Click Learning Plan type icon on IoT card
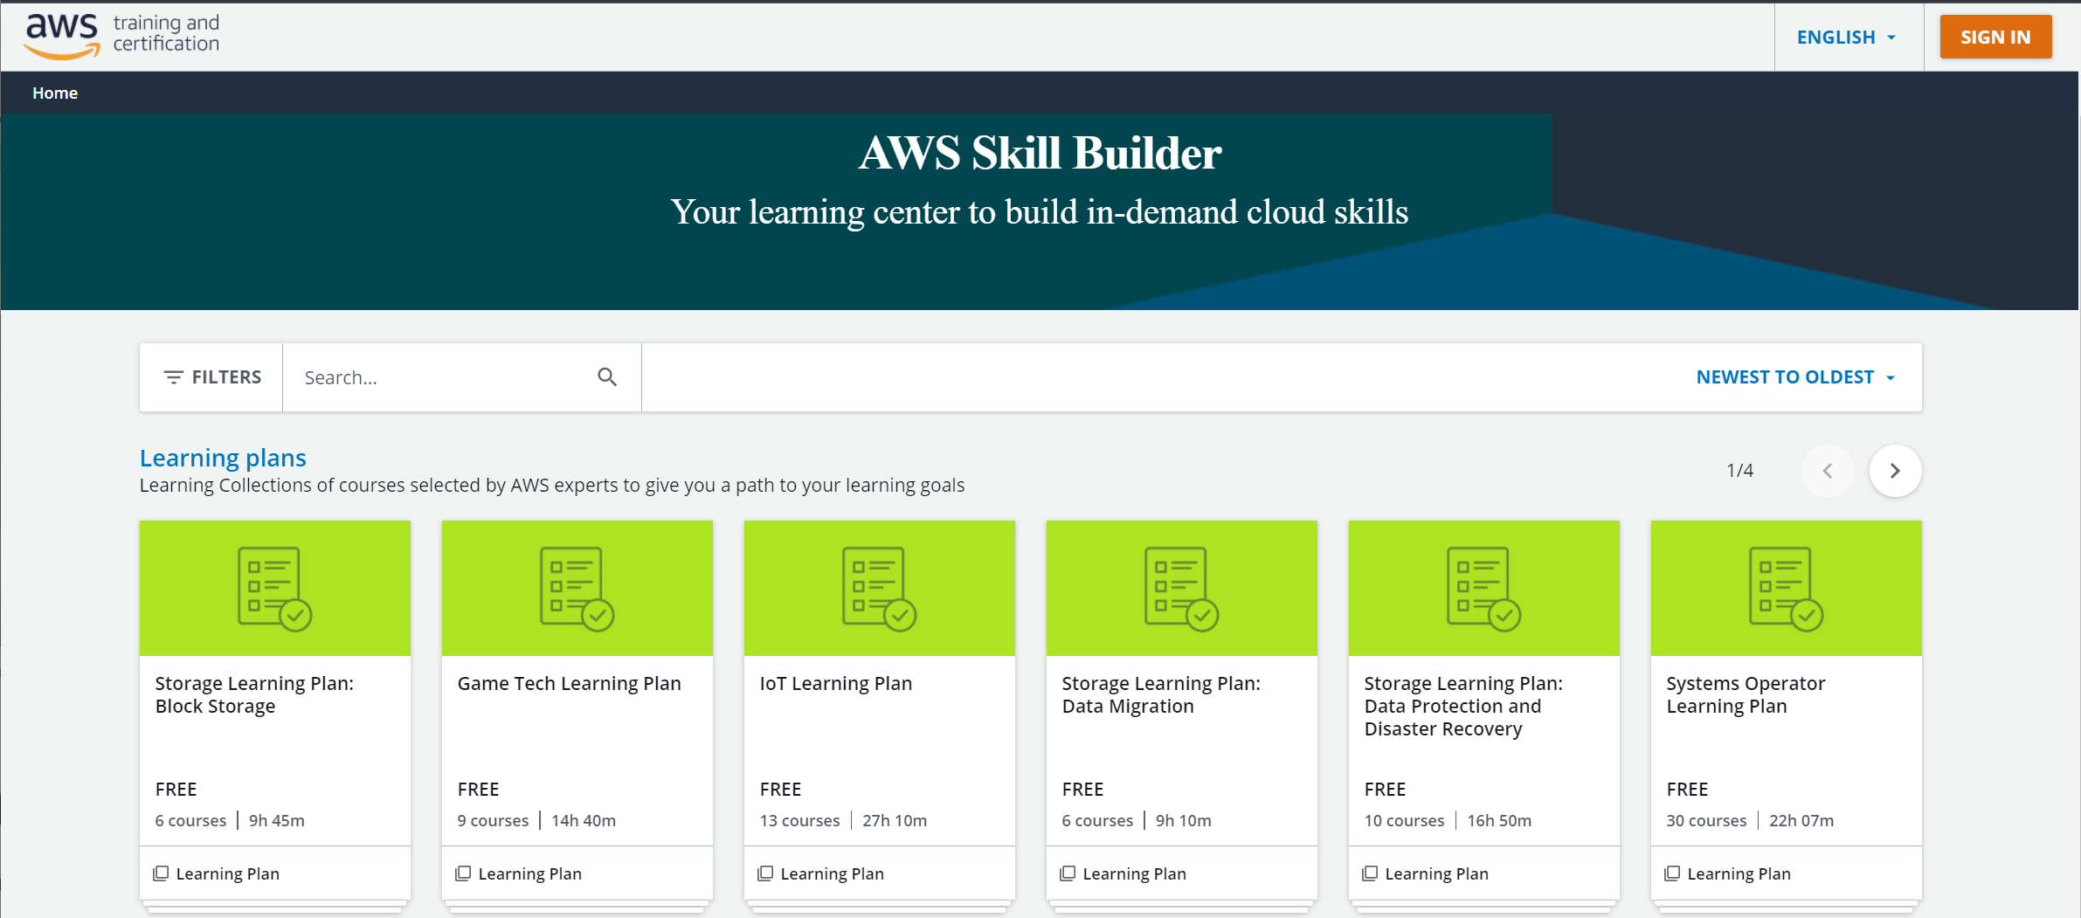The width and height of the screenshot is (2081, 918). [x=765, y=873]
